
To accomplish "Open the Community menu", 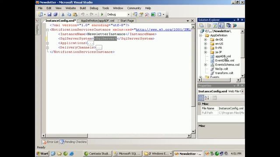I will click(x=134, y=8).
